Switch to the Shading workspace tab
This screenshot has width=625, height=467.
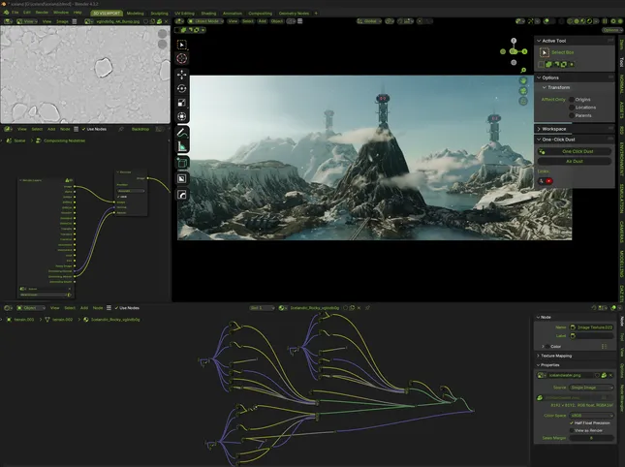[x=208, y=14]
